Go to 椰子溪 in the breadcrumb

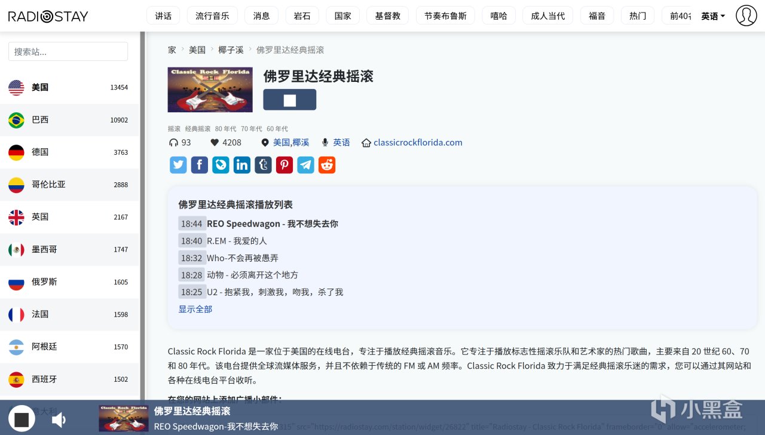point(231,50)
